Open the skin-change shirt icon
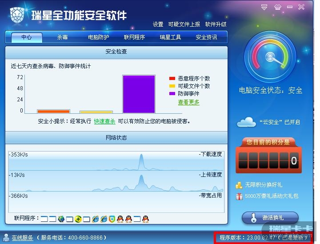Viewport: 320px width, 244px height. pos(277,8)
